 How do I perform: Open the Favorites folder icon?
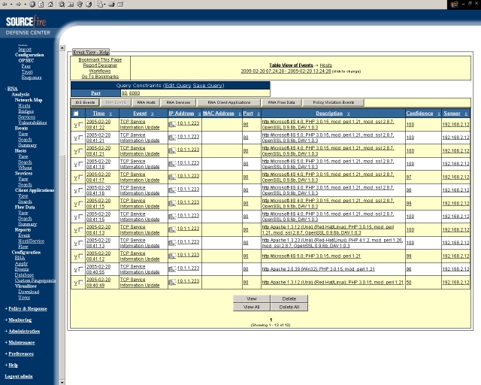coord(71,5)
